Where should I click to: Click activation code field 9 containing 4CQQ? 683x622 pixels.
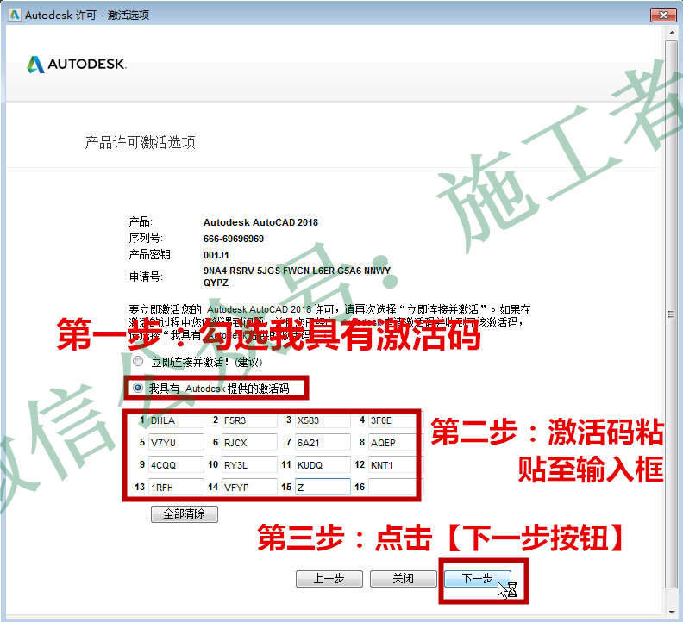(x=176, y=465)
